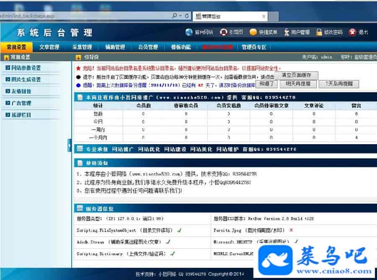The image size is (377, 280).
Task: Click the red 退出 logout icon
Action: tap(353, 32)
